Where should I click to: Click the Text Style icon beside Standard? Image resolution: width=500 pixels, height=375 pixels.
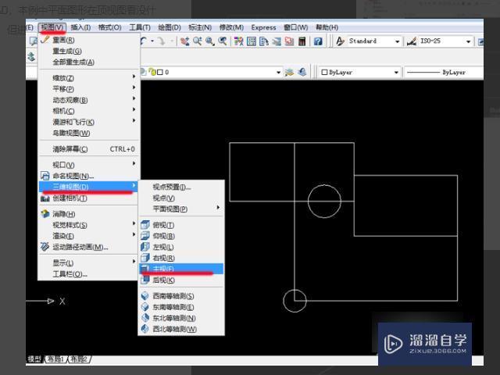pyautogui.click(x=341, y=41)
